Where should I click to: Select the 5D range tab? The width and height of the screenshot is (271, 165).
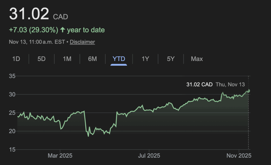pos(42,59)
